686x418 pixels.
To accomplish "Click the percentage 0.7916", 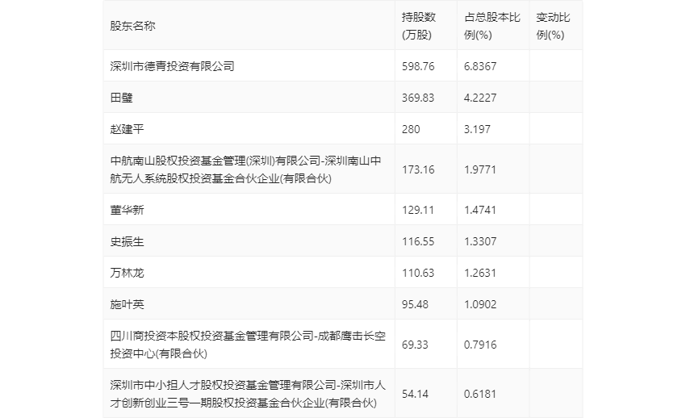I will click(480, 345).
